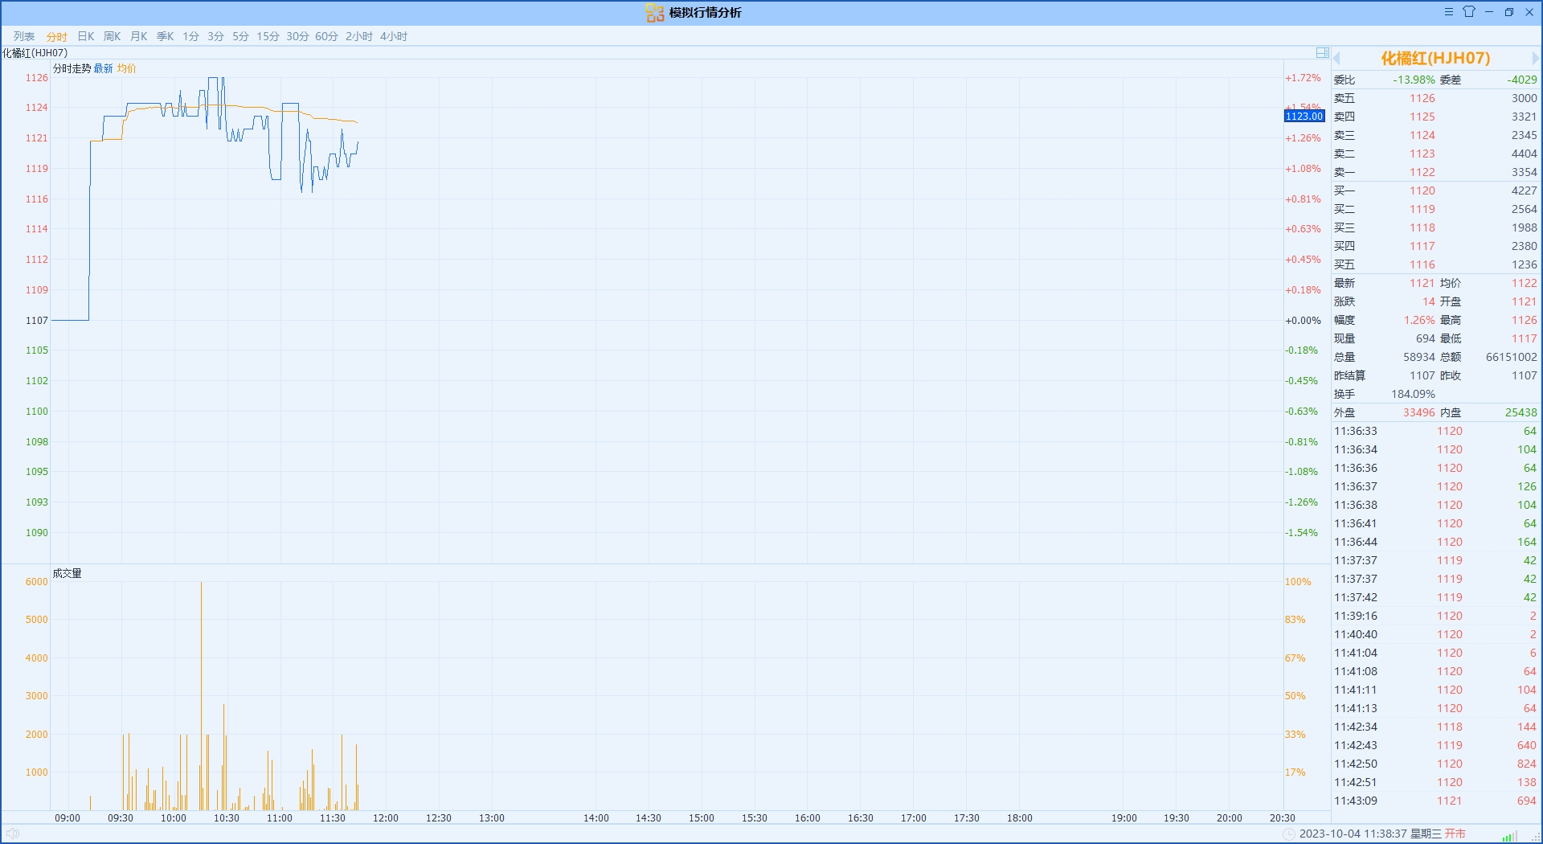The height and width of the screenshot is (844, 1543).
Task: Click the 换手 value 184.09%
Action: click(1413, 394)
